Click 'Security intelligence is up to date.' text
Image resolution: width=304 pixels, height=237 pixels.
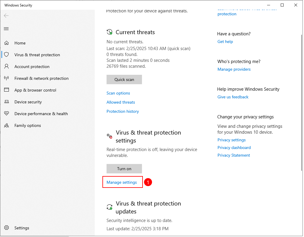click(139, 221)
